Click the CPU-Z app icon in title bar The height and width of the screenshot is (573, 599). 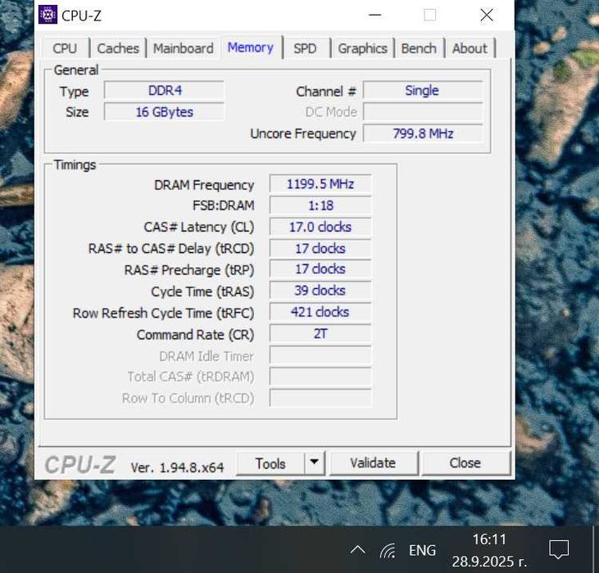[x=48, y=15]
